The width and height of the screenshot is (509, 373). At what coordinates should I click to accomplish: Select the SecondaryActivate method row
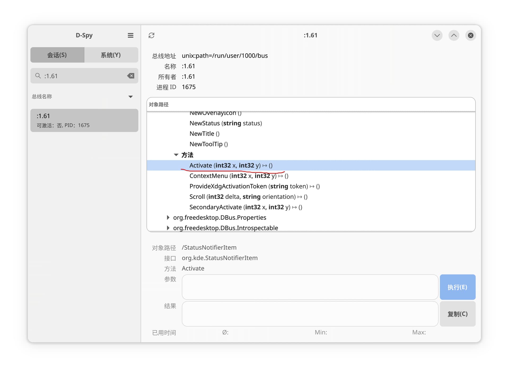pyautogui.click(x=311, y=207)
